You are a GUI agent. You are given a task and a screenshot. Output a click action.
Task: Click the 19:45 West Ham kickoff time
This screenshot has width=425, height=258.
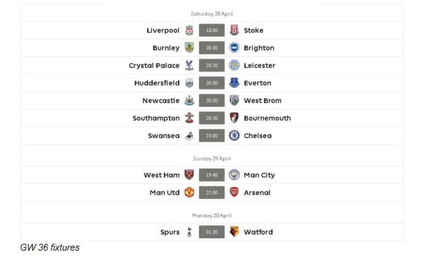pyautogui.click(x=212, y=175)
